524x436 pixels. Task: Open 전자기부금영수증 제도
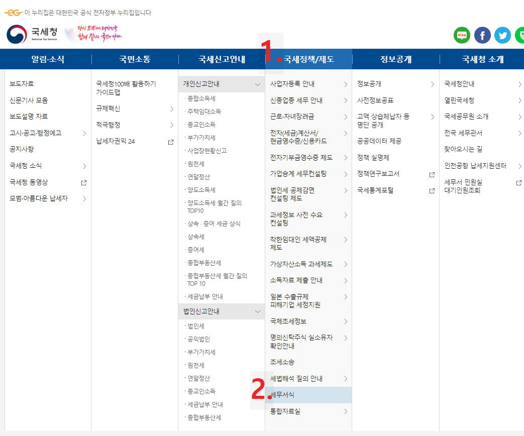pos(301,158)
